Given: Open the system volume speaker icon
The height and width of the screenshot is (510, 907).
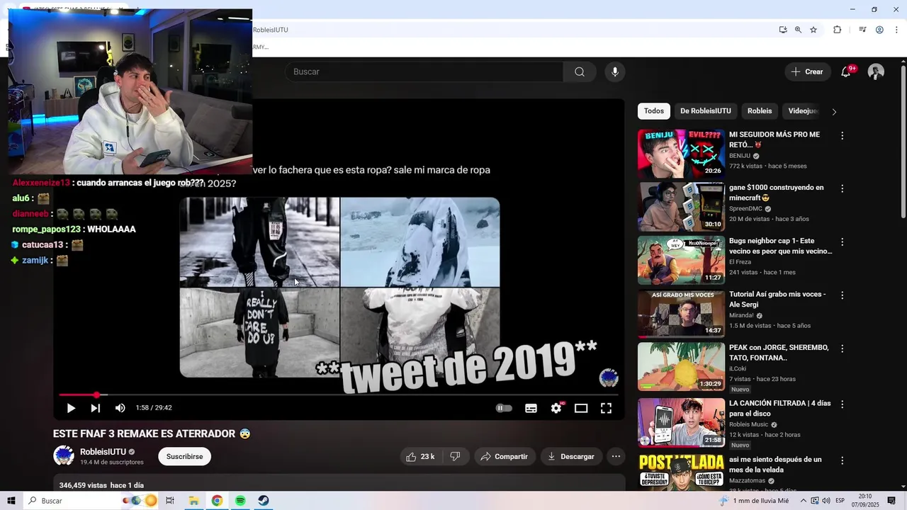Looking at the screenshot, I should click(x=826, y=501).
